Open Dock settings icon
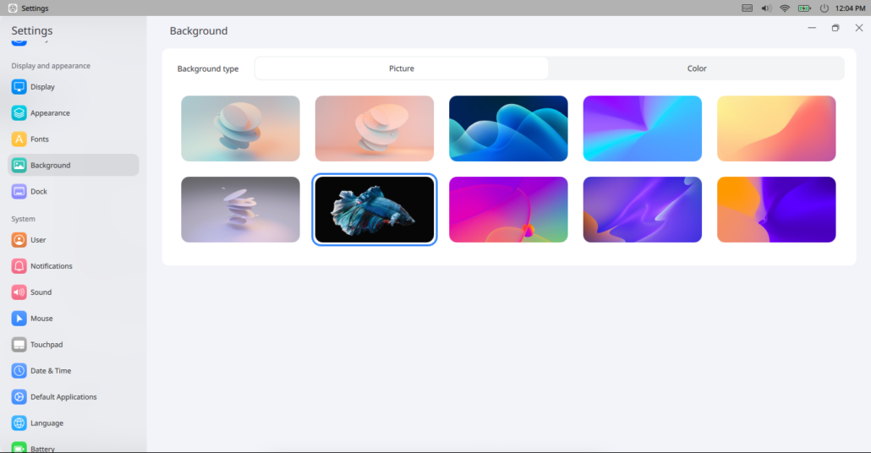 point(19,191)
